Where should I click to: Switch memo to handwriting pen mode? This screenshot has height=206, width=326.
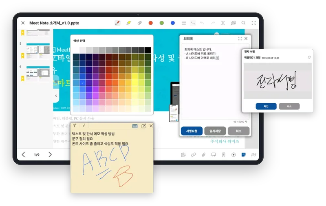point(144,126)
